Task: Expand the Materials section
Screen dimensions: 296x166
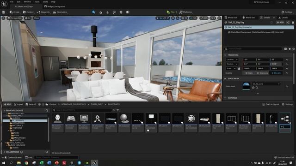Action: pos(225,98)
